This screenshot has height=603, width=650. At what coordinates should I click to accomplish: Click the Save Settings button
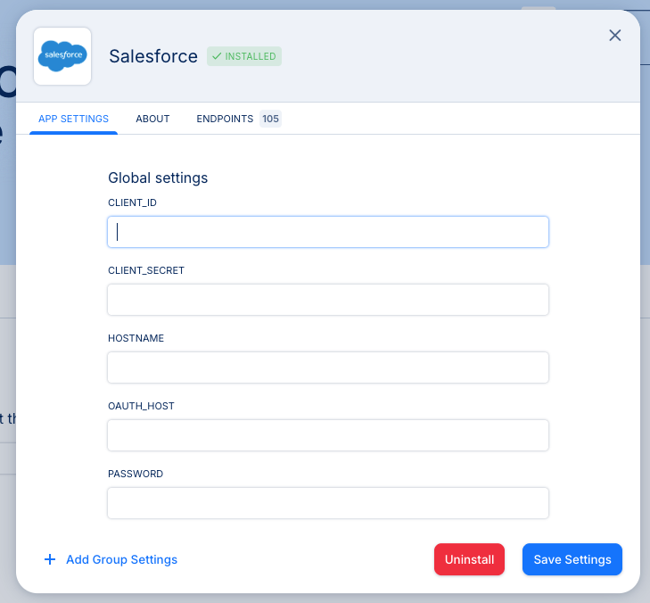[x=572, y=559]
